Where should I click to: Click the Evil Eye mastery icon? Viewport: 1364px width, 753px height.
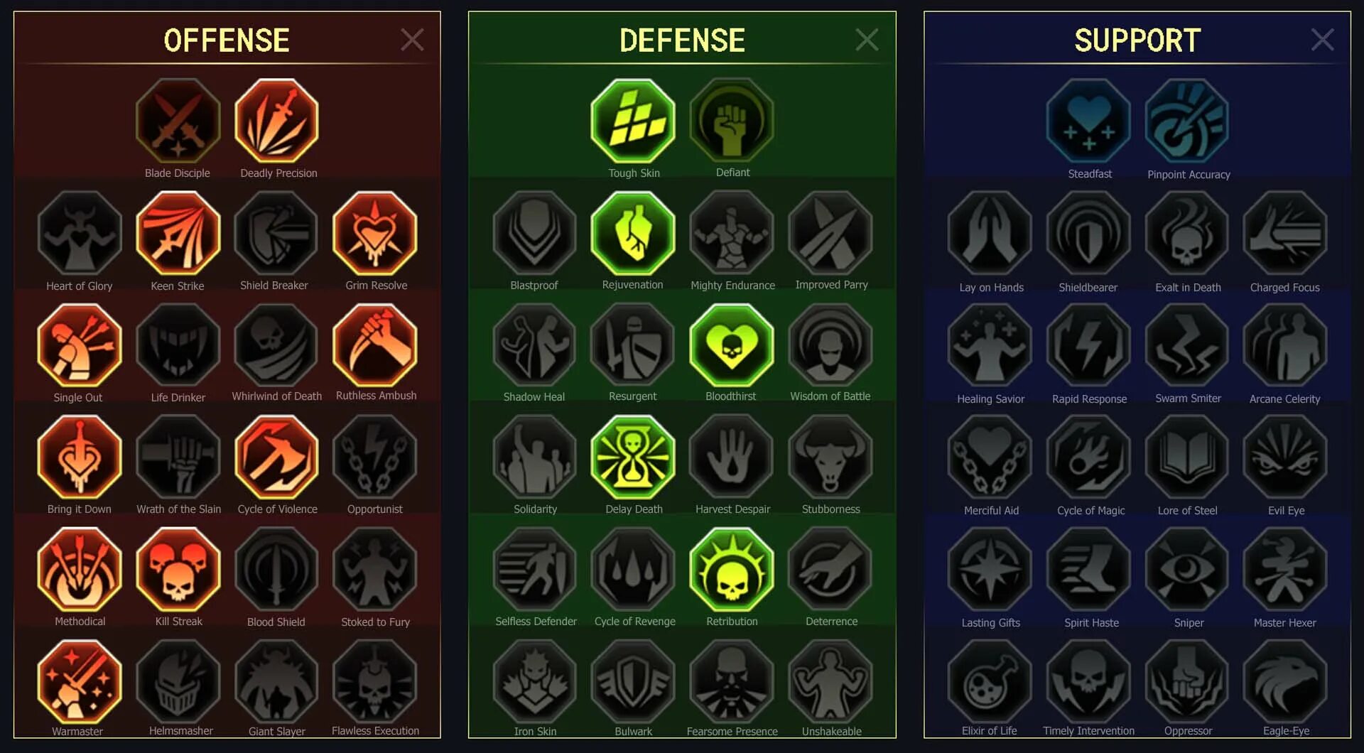tap(1285, 457)
